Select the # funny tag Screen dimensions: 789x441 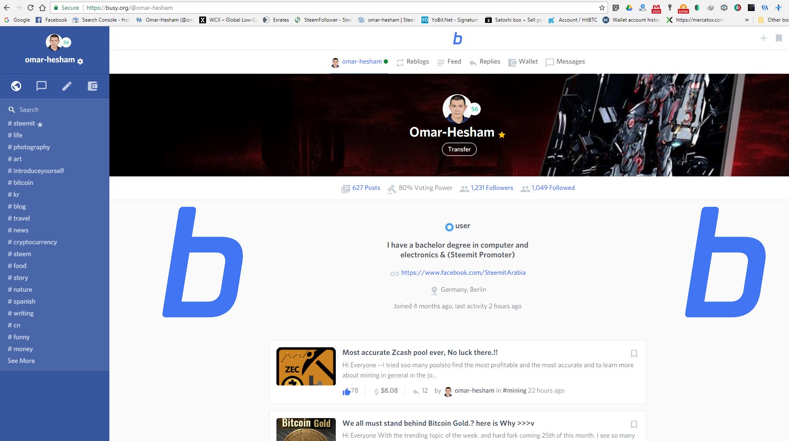pyautogui.click(x=19, y=337)
